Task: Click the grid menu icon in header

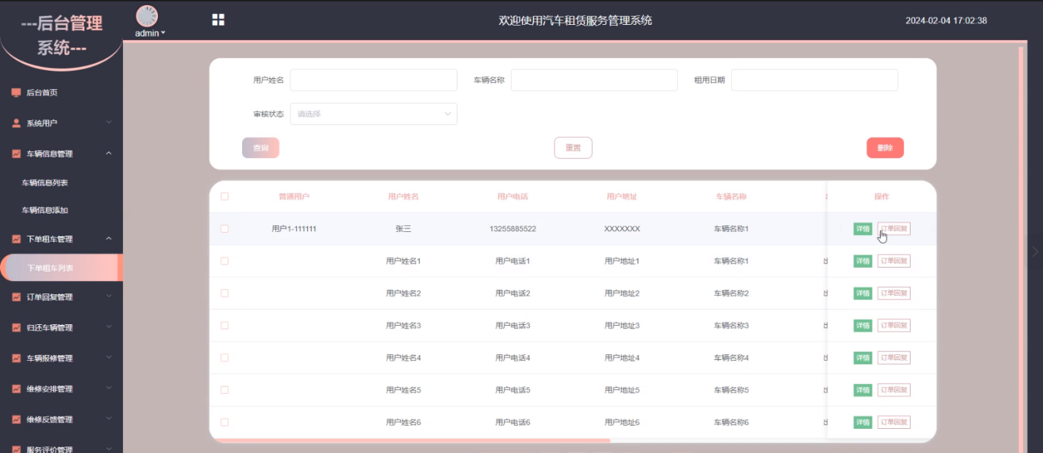Action: click(x=218, y=20)
